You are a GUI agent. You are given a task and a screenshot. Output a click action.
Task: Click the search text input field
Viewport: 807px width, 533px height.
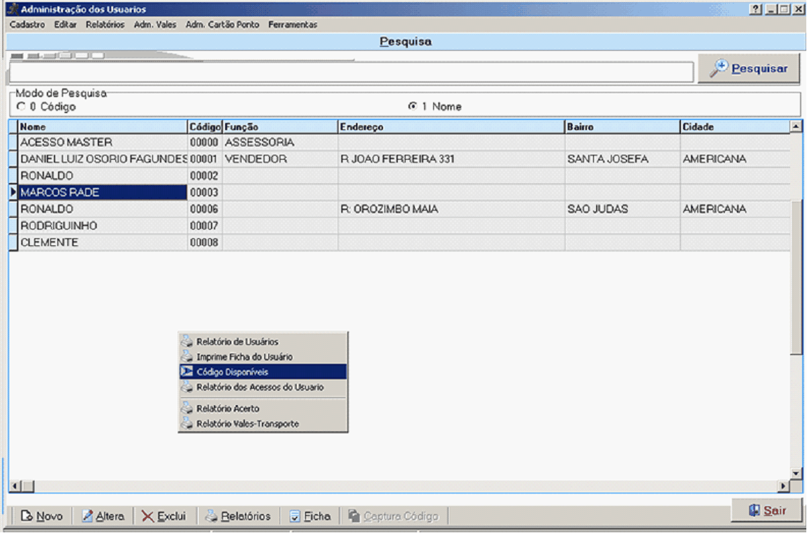point(350,72)
